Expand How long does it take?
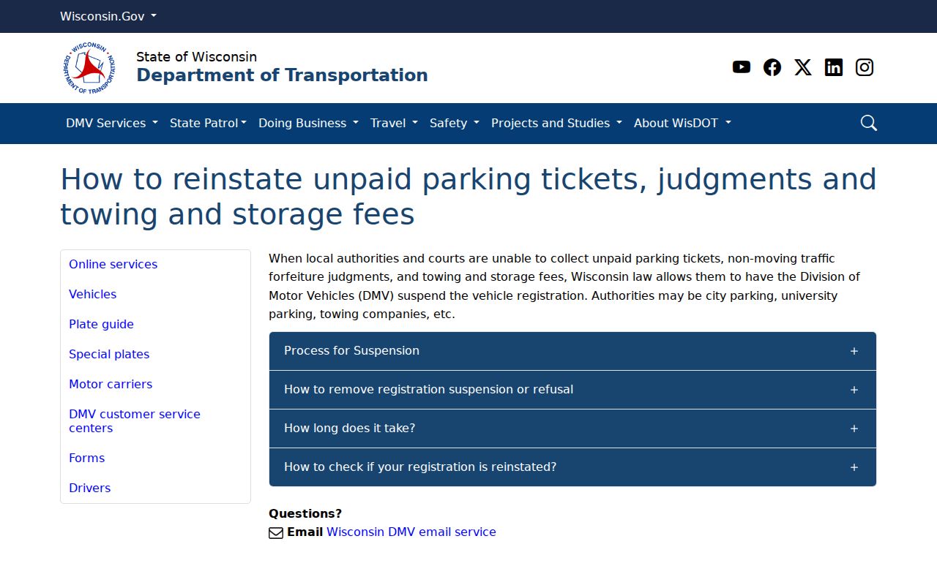The height and width of the screenshot is (585, 937). tap(572, 429)
